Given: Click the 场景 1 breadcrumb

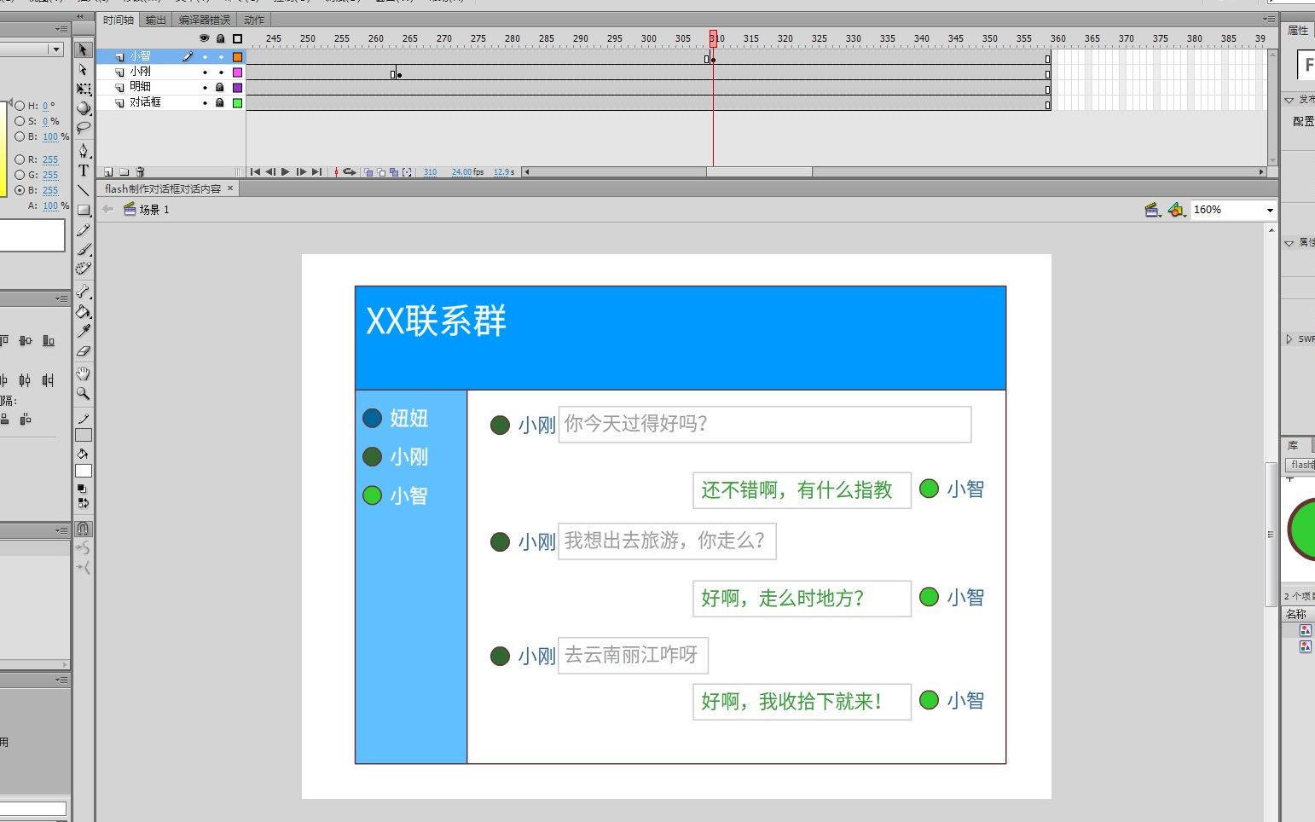Looking at the screenshot, I should [x=147, y=209].
